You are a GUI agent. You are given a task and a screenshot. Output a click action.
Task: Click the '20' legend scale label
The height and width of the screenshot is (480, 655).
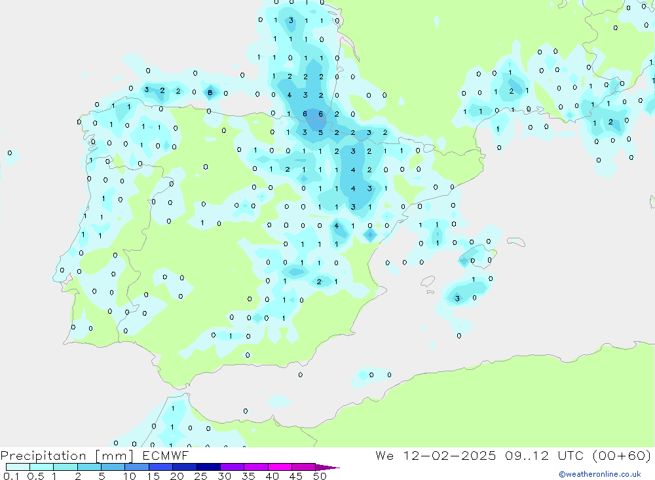pos(177,476)
